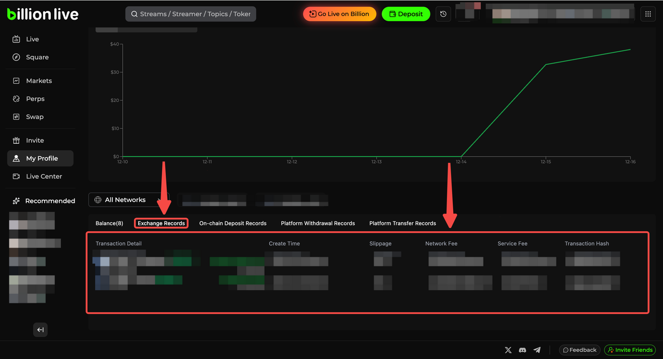Navigate to Perps in sidebar
This screenshot has height=359, width=663.
[x=35, y=99]
